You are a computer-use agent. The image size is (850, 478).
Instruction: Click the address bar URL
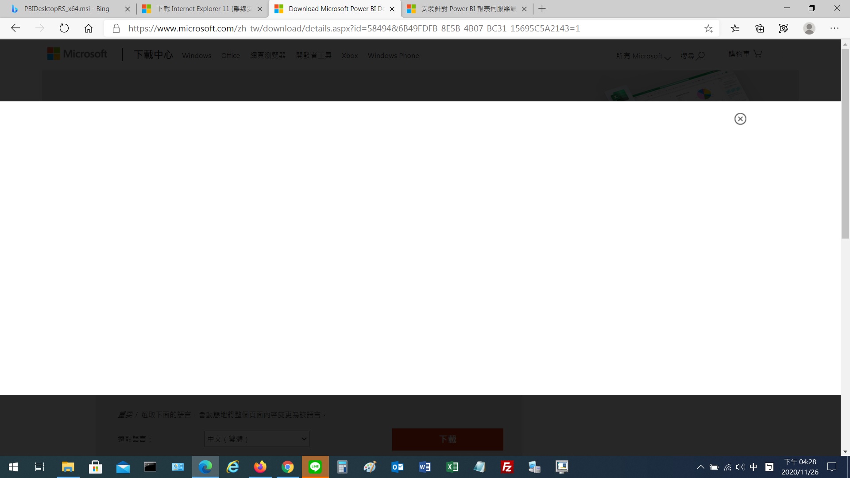pos(354,28)
